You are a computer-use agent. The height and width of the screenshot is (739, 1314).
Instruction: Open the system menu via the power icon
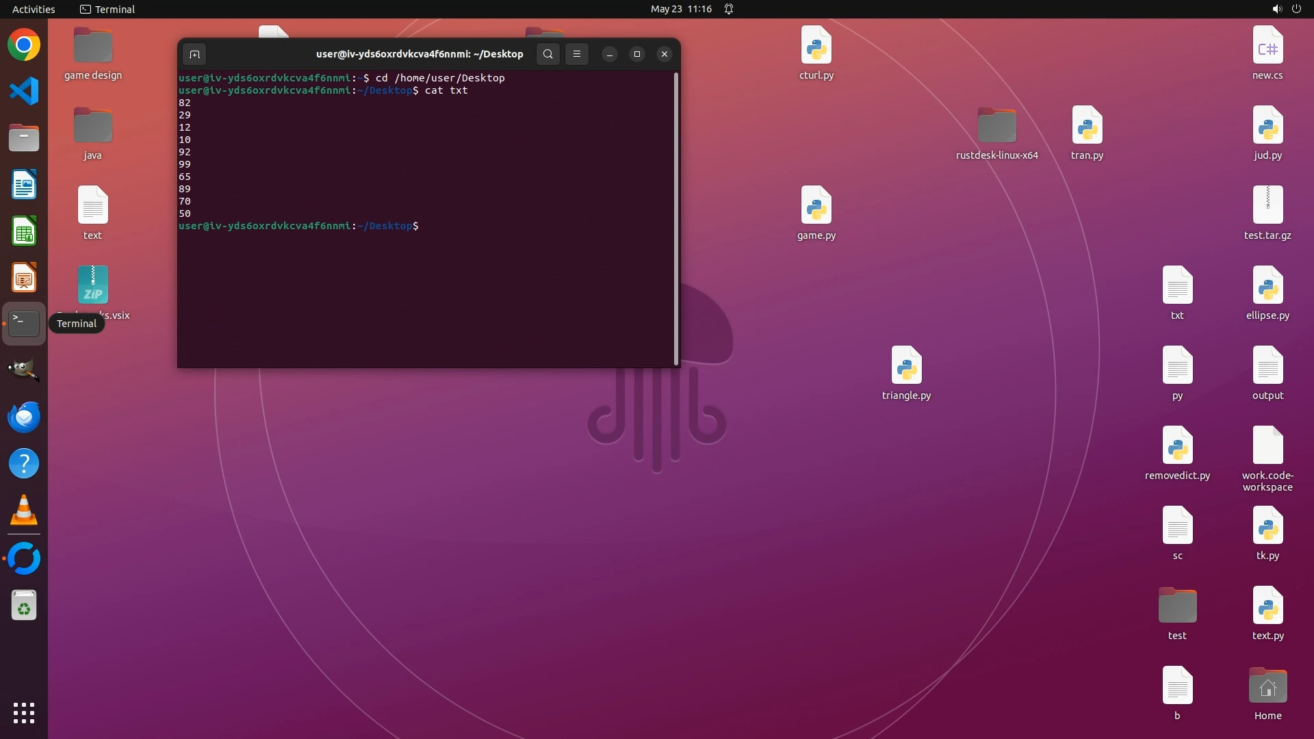[x=1296, y=9]
